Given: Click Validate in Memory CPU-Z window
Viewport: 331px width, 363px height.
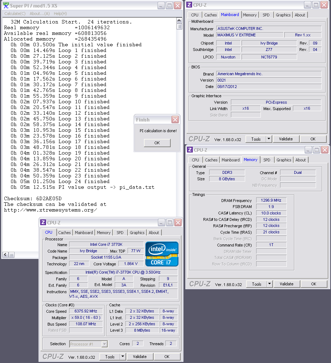Looking at the screenshot, I should coord(286,284).
